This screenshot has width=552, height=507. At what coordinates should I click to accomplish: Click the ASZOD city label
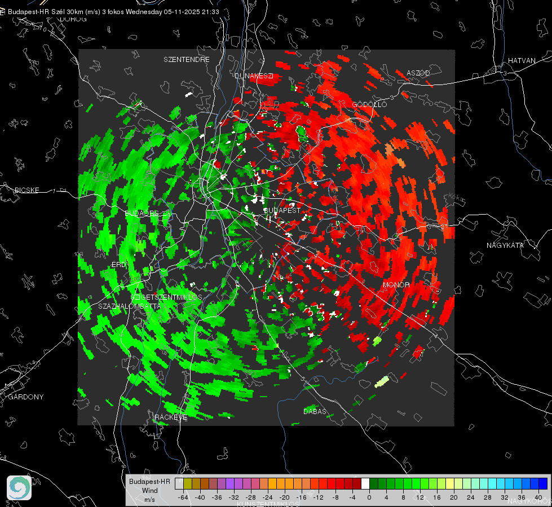pos(418,73)
